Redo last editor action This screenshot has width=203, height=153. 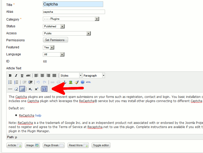44,82
